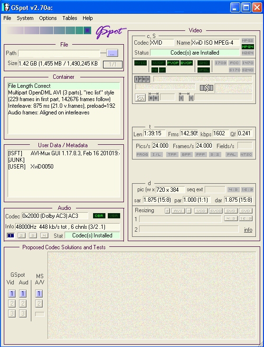The width and height of the screenshot is (264, 347).
Task: Click the lit BVOP indicator
Action: 187,63
